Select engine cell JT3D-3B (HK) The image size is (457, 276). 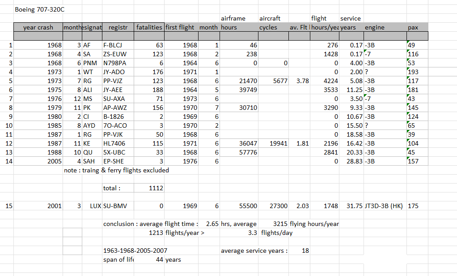click(385, 206)
